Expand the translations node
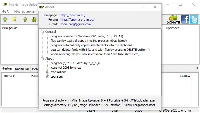 [47, 72]
